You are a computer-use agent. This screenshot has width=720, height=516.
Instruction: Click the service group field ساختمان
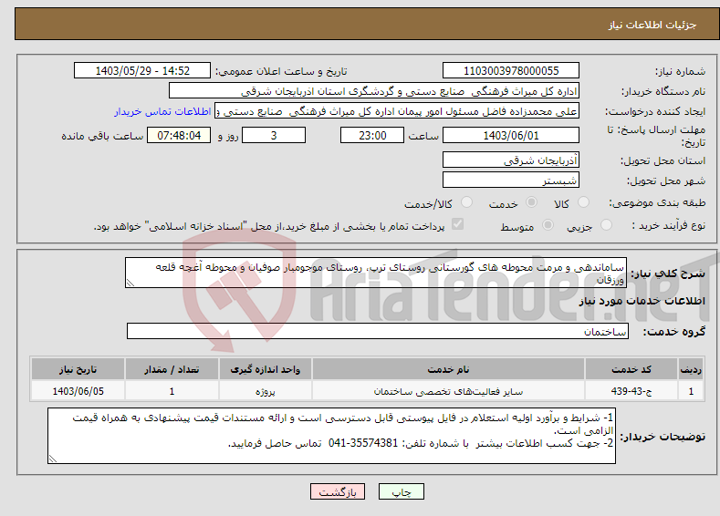[378, 331]
